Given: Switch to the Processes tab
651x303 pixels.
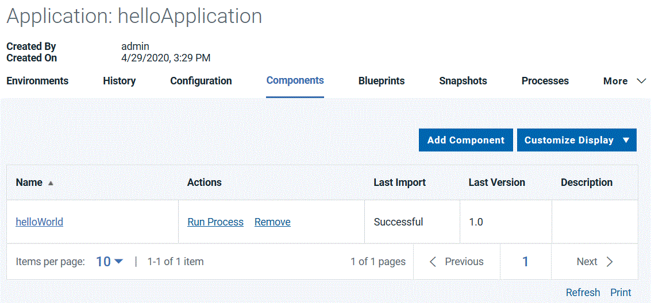Looking at the screenshot, I should tap(545, 81).
